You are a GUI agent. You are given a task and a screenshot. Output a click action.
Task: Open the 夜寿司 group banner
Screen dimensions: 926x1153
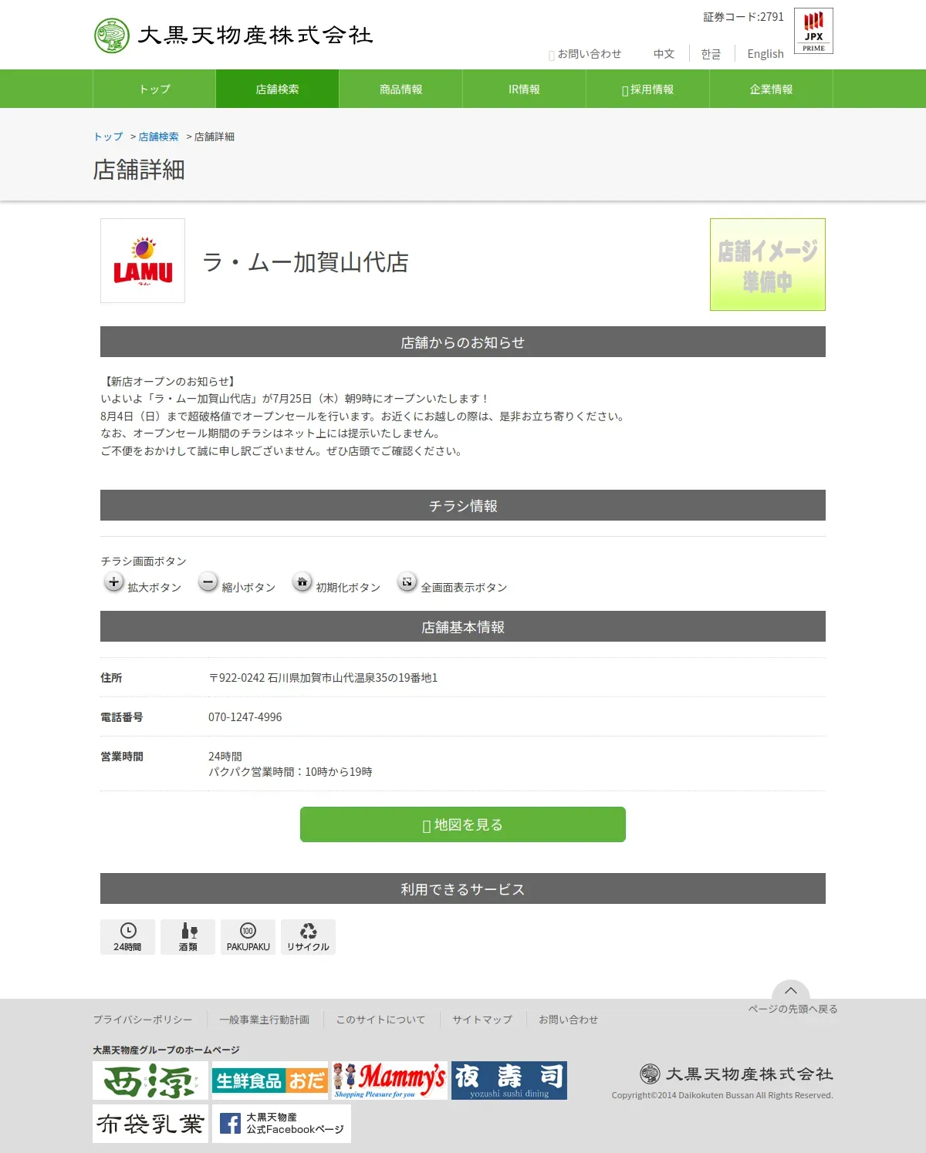pyautogui.click(x=509, y=1081)
